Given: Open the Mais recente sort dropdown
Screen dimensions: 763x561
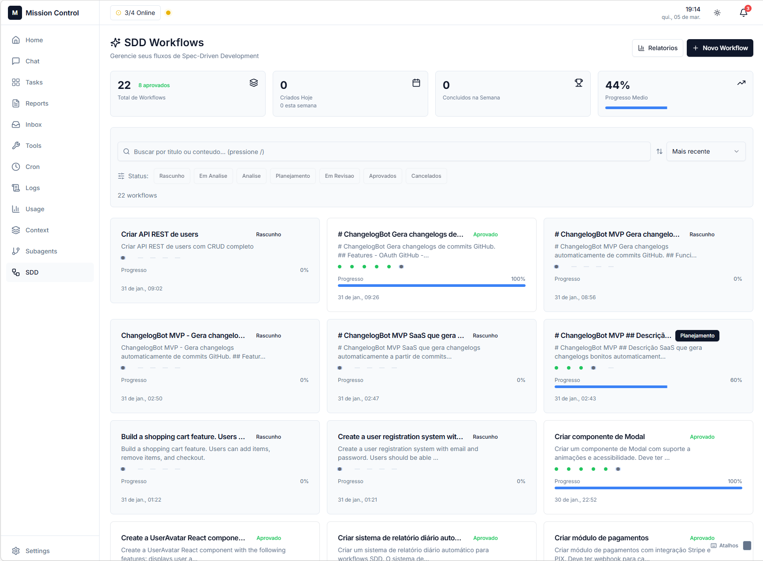Looking at the screenshot, I should (705, 151).
